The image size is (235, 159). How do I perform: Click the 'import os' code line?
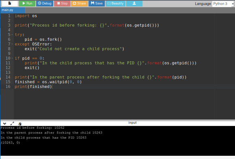pos(26,16)
